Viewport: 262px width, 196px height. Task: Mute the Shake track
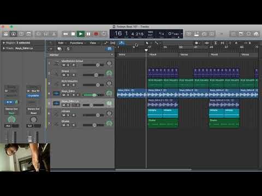point(64,125)
